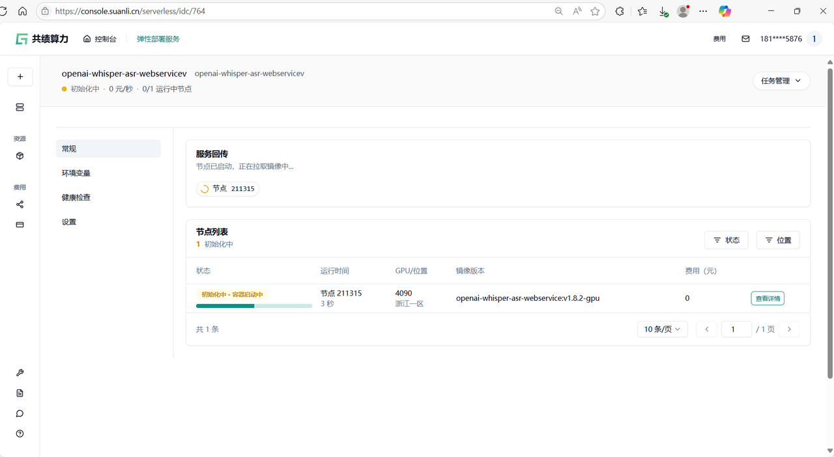Open the 状态 filter
This screenshot has width=834, height=457.
click(x=726, y=240)
